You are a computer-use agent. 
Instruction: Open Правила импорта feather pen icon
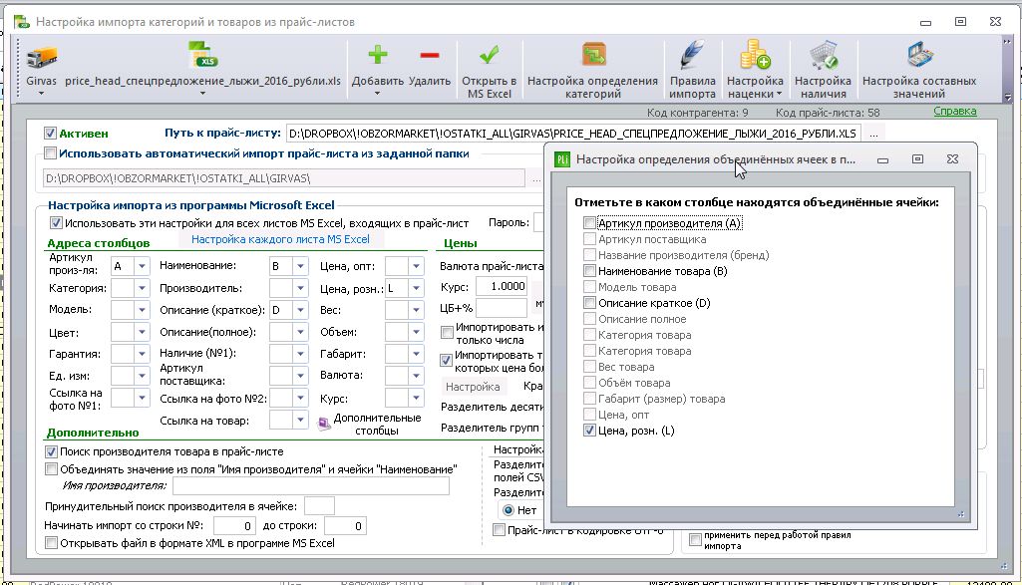[x=692, y=55]
